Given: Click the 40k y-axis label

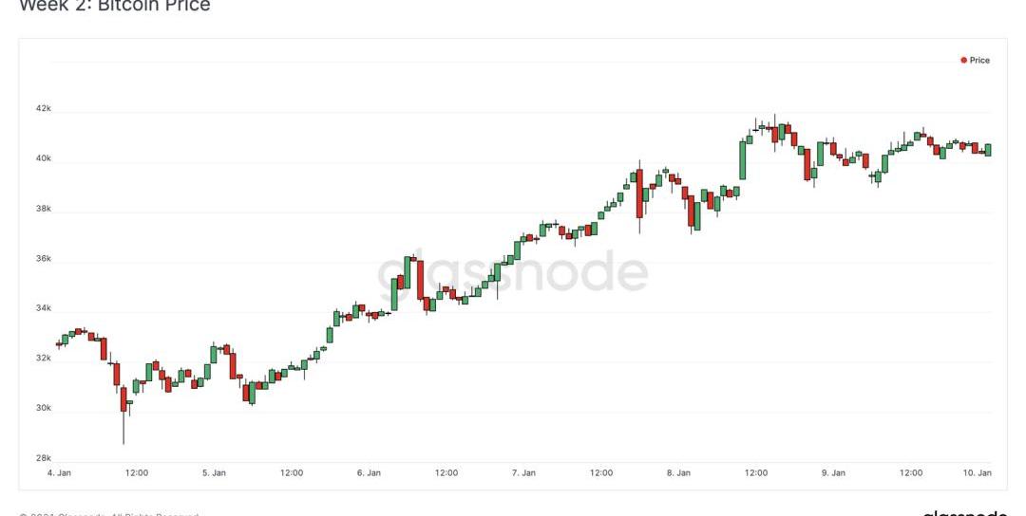Looking at the screenshot, I should [43, 158].
